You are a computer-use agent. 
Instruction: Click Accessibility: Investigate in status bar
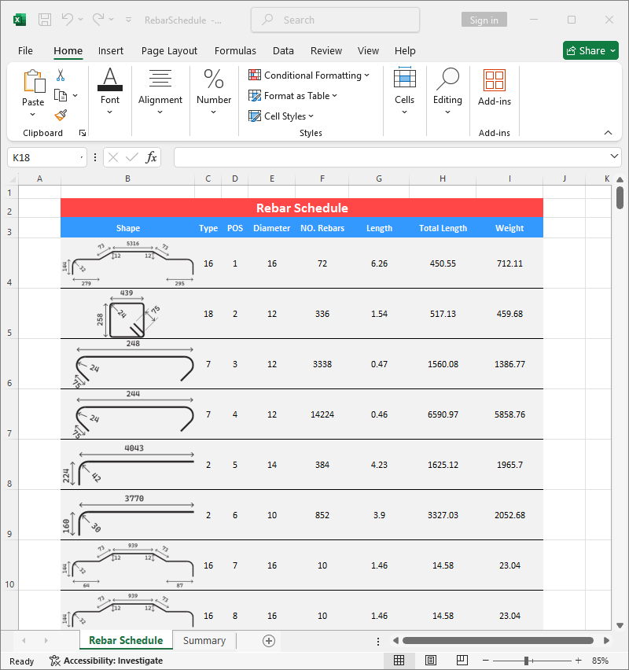(x=106, y=661)
